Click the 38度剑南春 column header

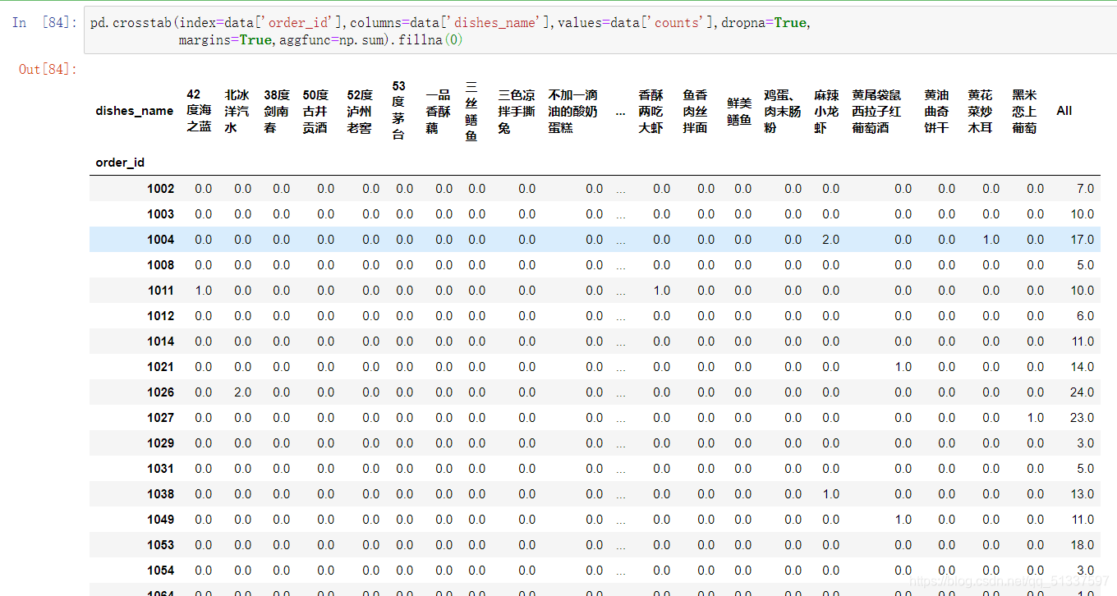coord(277,111)
